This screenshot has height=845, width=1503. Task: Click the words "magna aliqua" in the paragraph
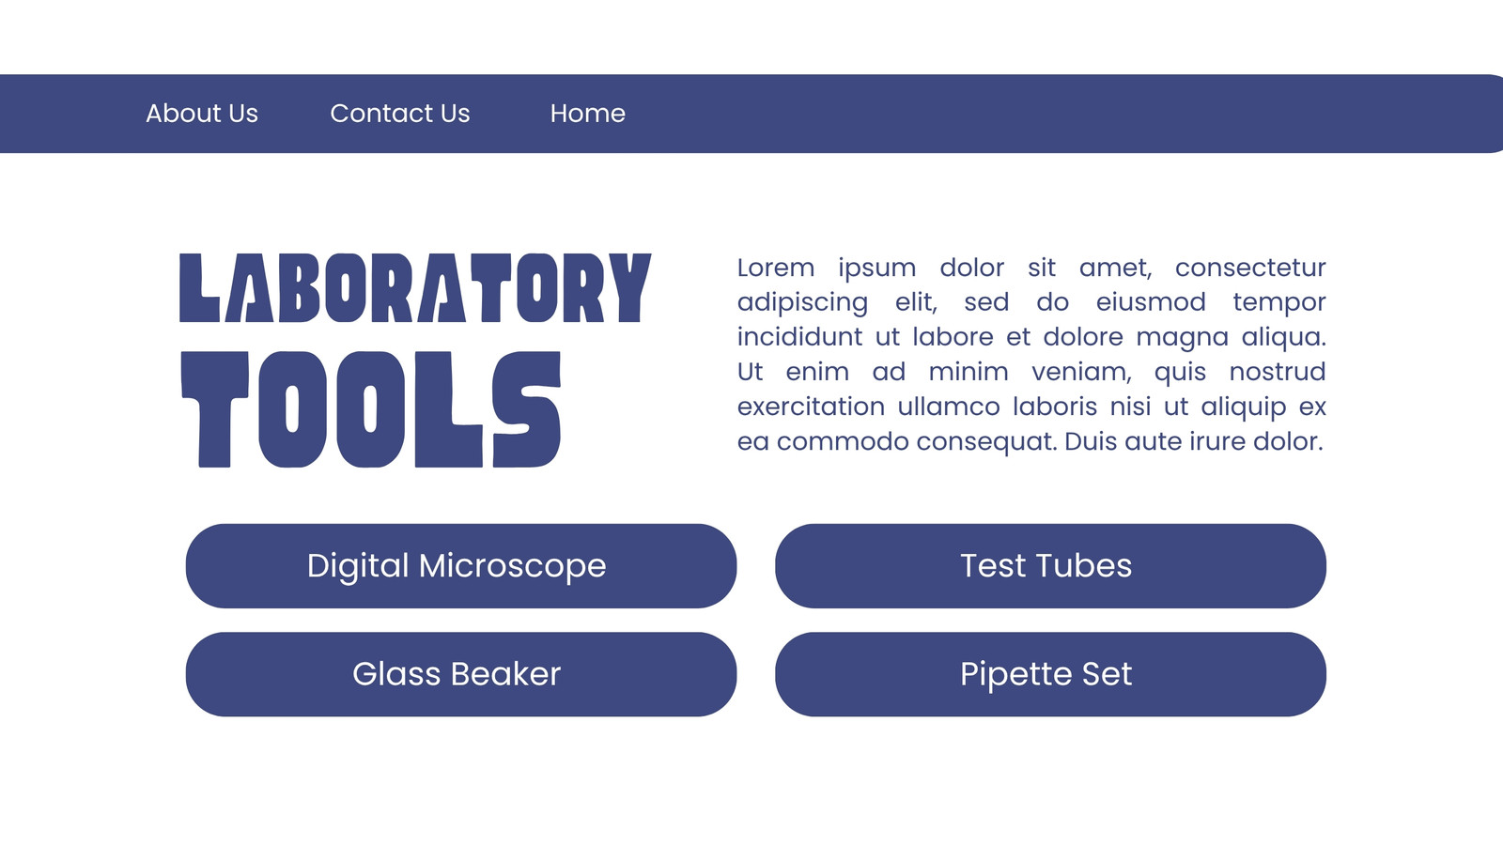coord(1232,338)
